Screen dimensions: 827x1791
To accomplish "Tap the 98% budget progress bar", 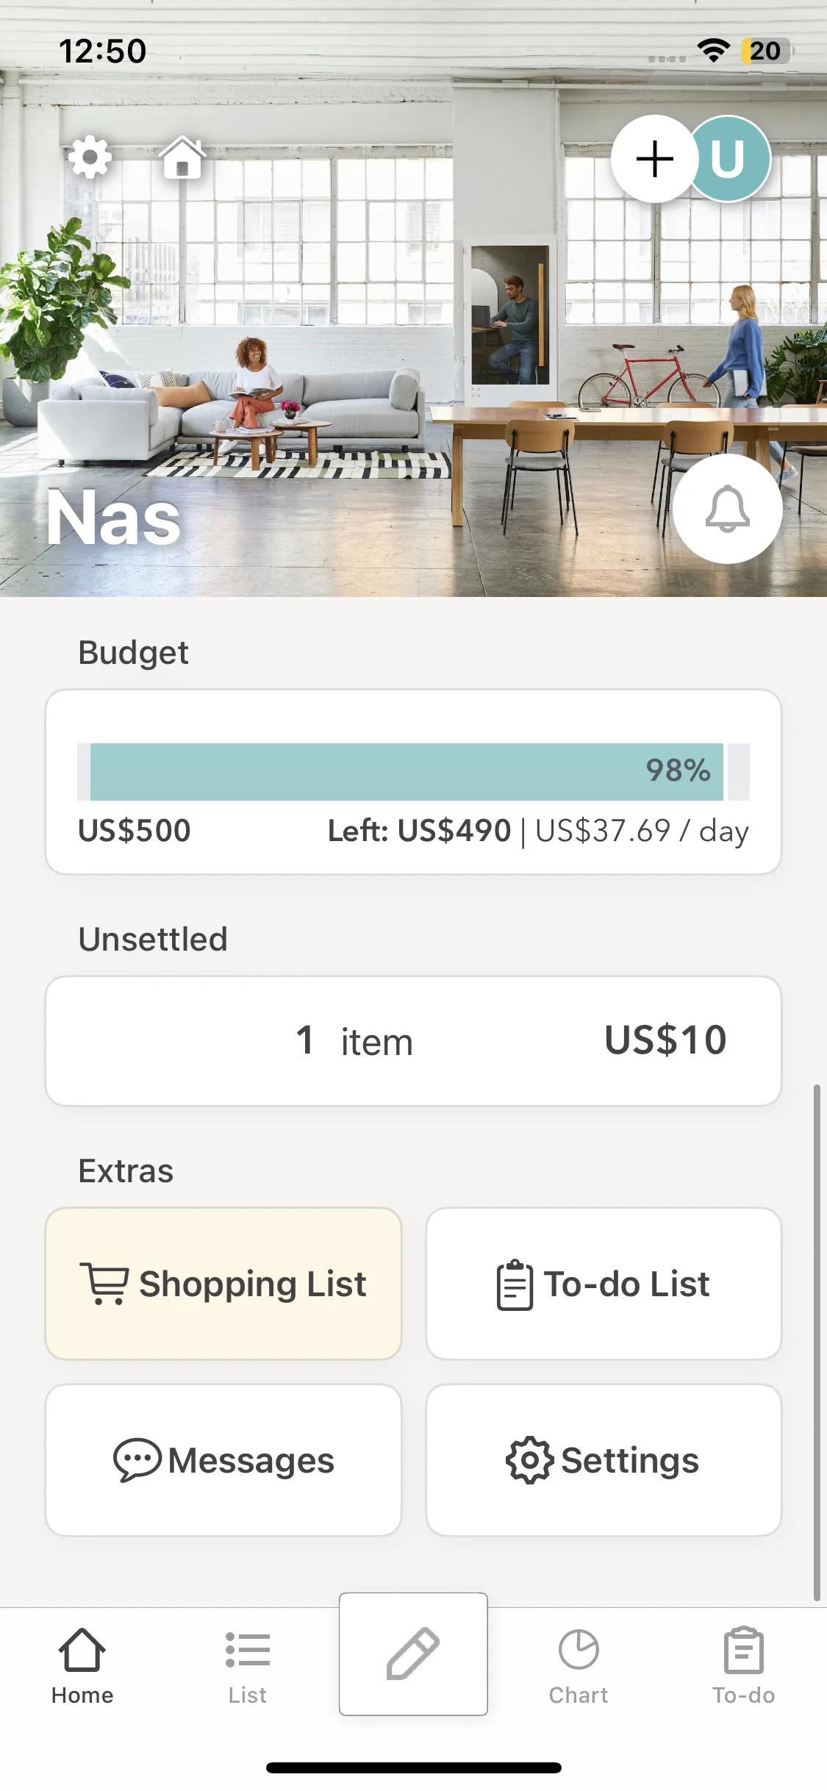I will [407, 771].
